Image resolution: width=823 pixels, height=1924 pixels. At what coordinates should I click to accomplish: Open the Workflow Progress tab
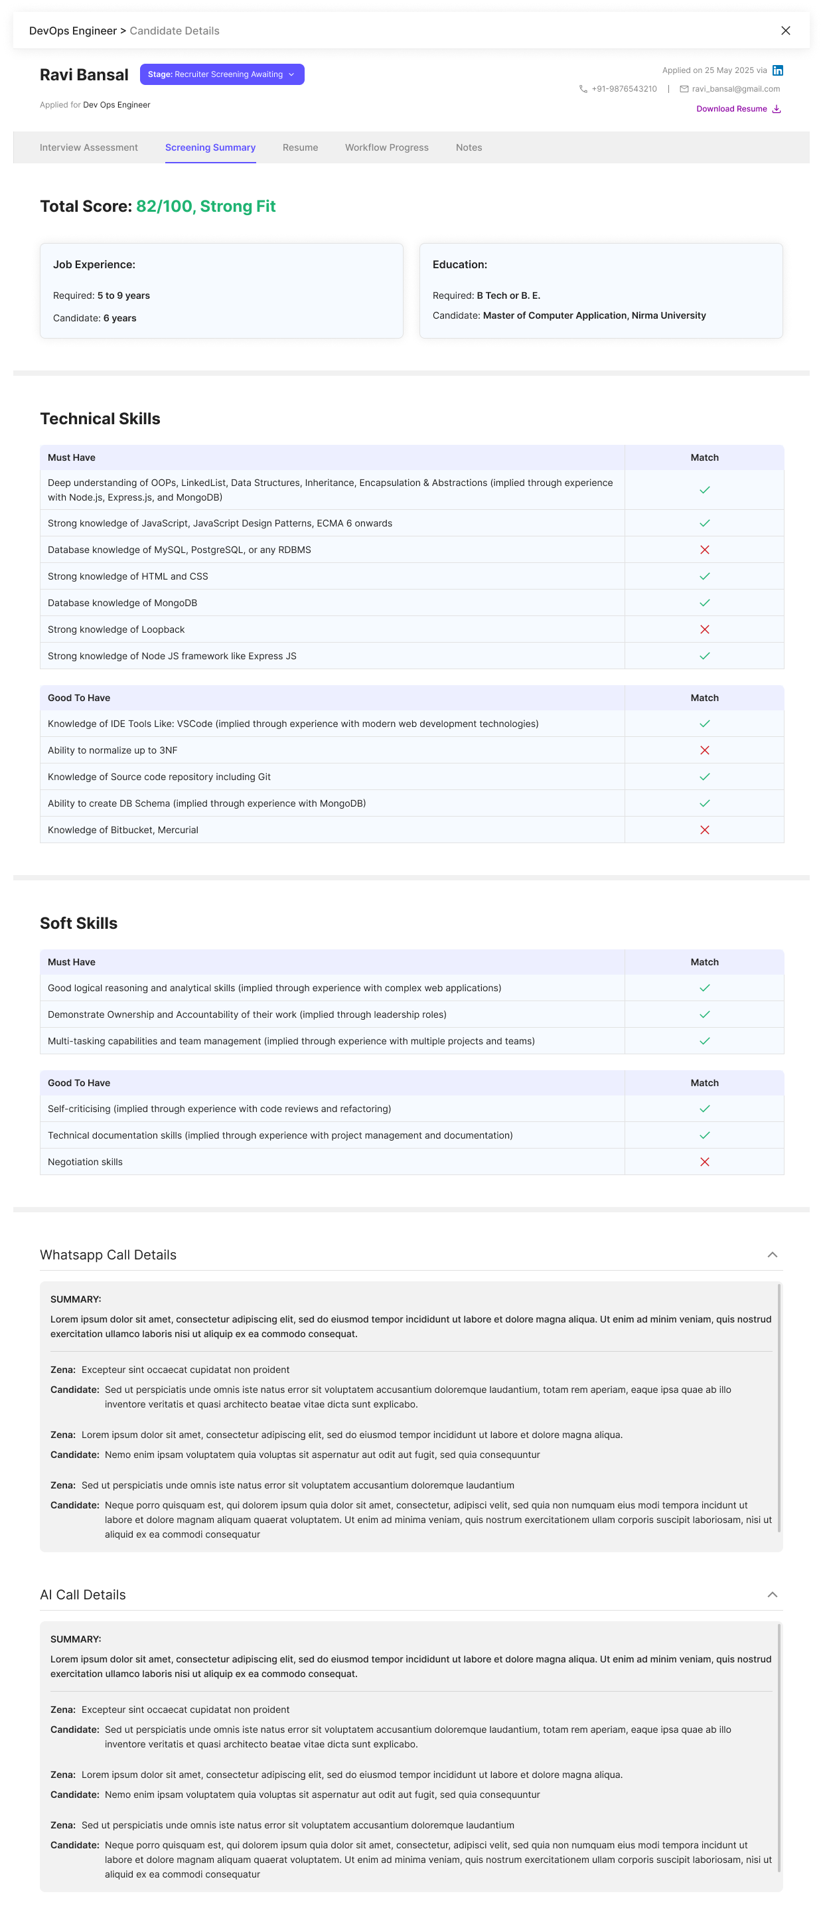point(386,147)
